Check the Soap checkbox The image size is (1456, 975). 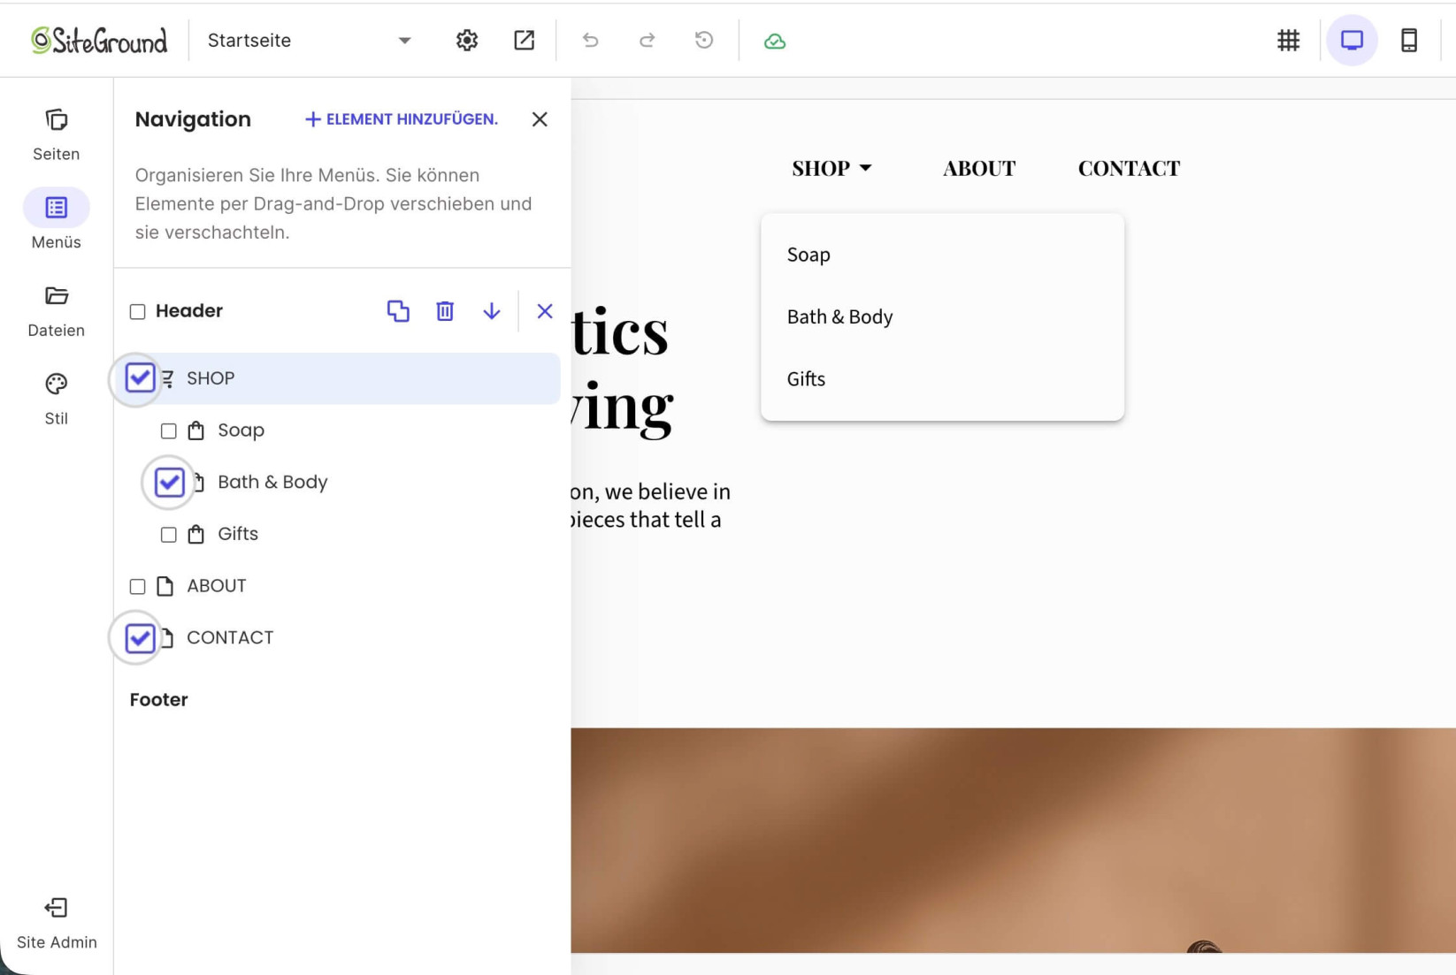click(x=169, y=430)
